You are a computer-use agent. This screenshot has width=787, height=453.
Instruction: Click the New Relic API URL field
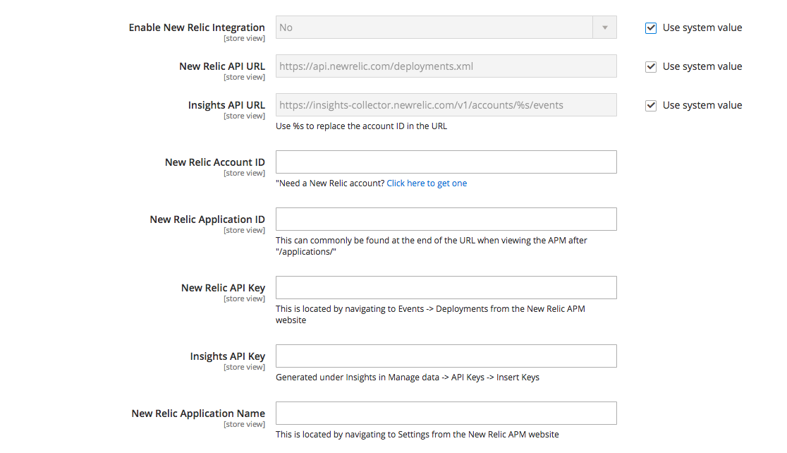[x=446, y=66]
